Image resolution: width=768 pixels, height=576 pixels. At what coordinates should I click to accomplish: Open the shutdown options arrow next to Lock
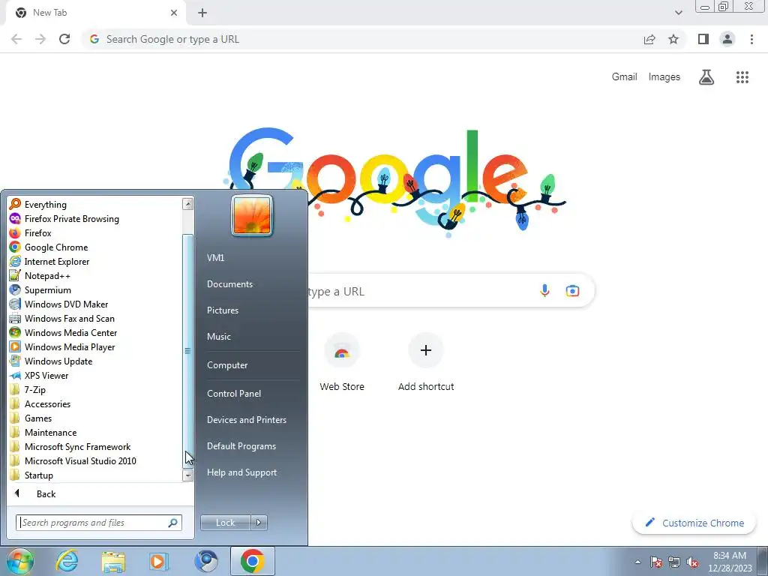point(259,523)
